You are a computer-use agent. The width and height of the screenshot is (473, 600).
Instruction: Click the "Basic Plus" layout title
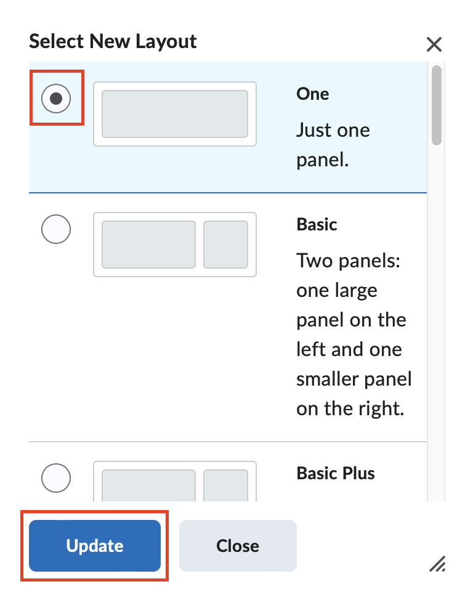(x=336, y=473)
